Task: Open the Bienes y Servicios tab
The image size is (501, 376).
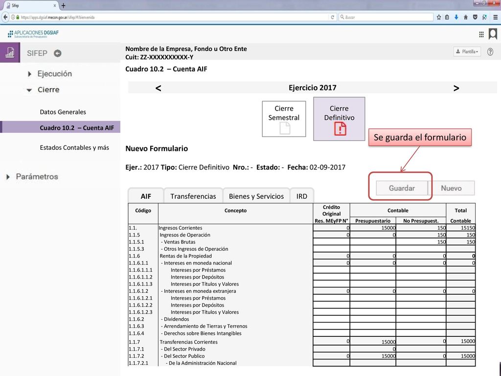Action: [256, 196]
